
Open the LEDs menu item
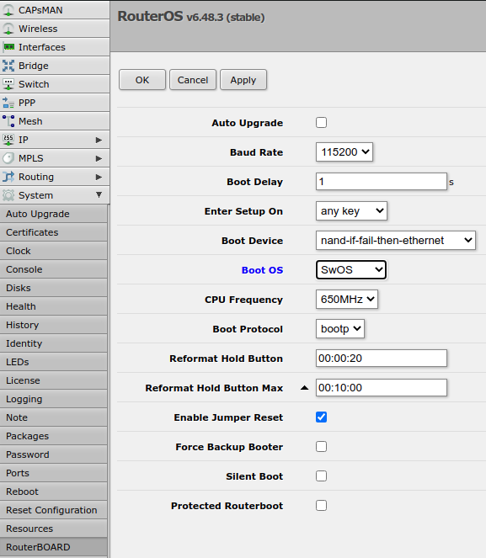point(53,362)
